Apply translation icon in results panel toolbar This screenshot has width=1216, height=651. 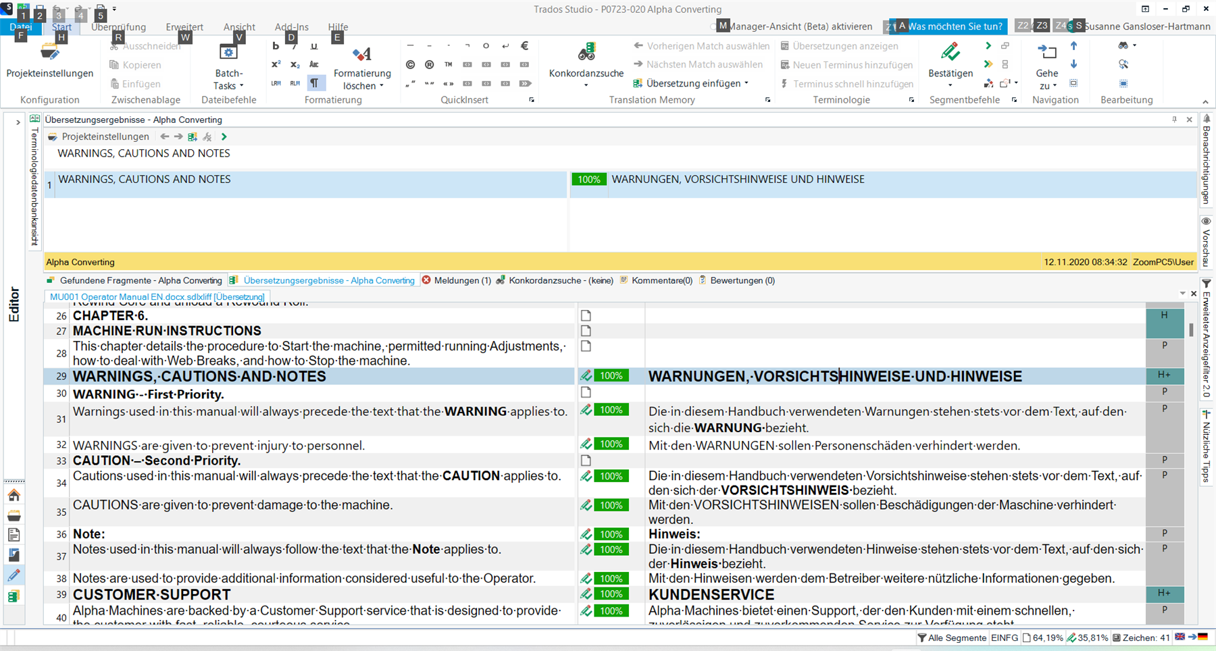pos(193,136)
